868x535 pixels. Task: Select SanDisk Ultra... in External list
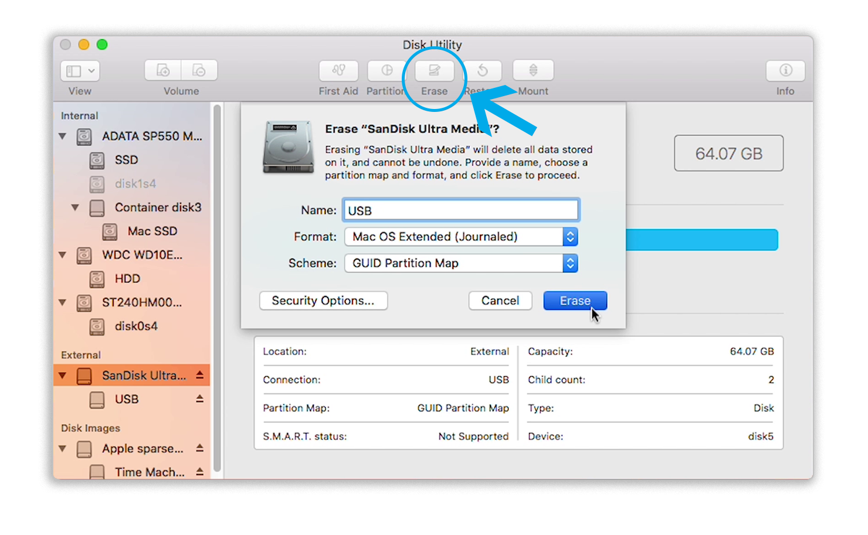(x=131, y=375)
